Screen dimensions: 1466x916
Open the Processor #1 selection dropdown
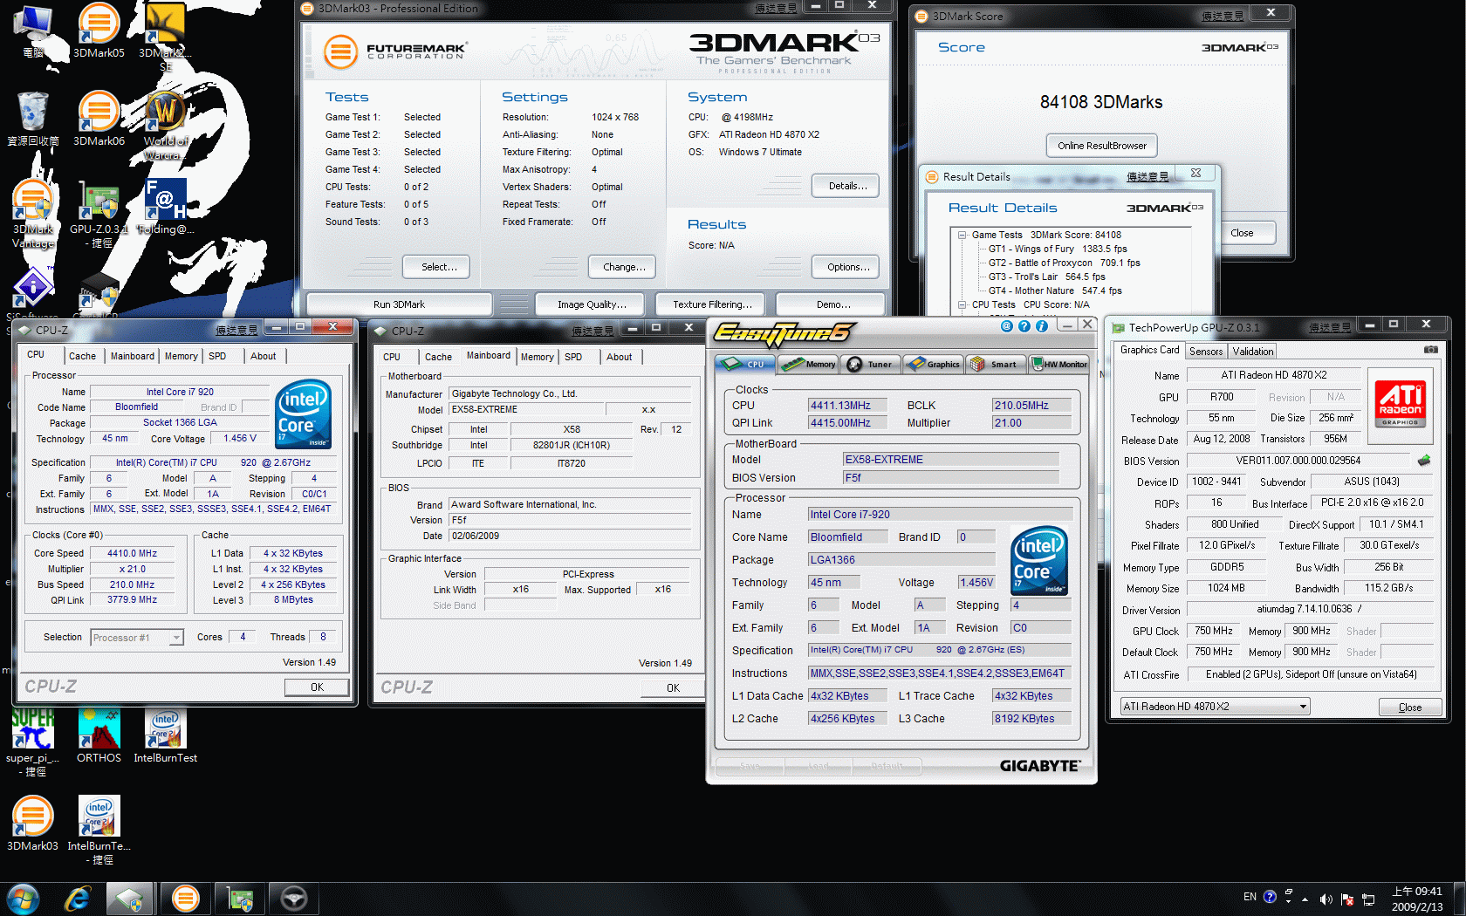point(137,638)
